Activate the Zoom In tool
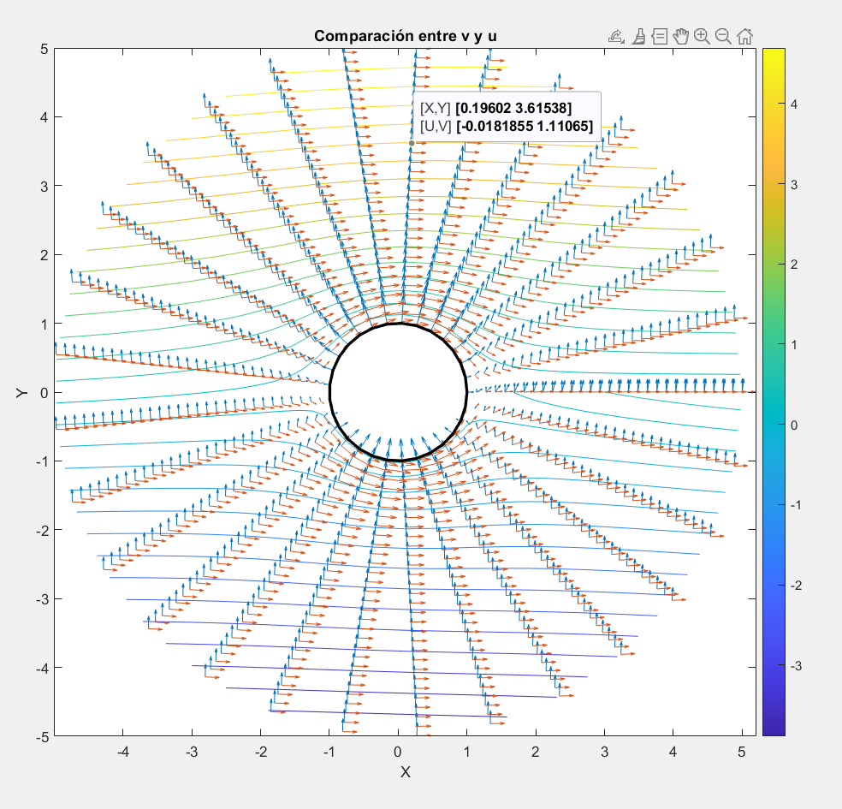Screen dimensions: 842x809 703,36
